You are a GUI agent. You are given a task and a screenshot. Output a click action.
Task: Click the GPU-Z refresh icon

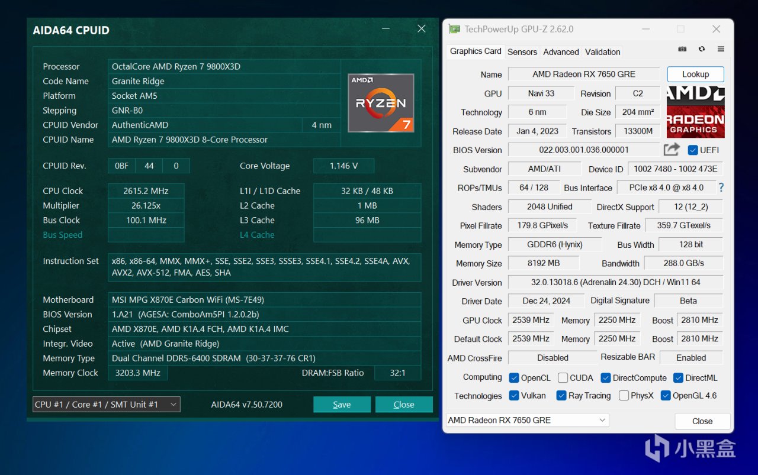(702, 49)
